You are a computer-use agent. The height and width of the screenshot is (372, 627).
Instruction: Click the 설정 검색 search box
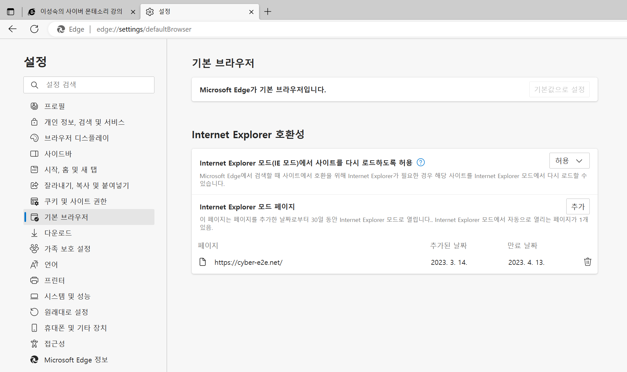coord(89,85)
